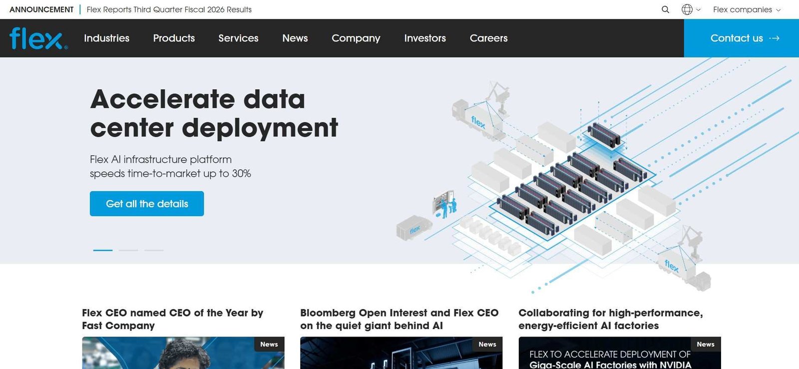Select the first carousel slide indicator

coord(103,250)
